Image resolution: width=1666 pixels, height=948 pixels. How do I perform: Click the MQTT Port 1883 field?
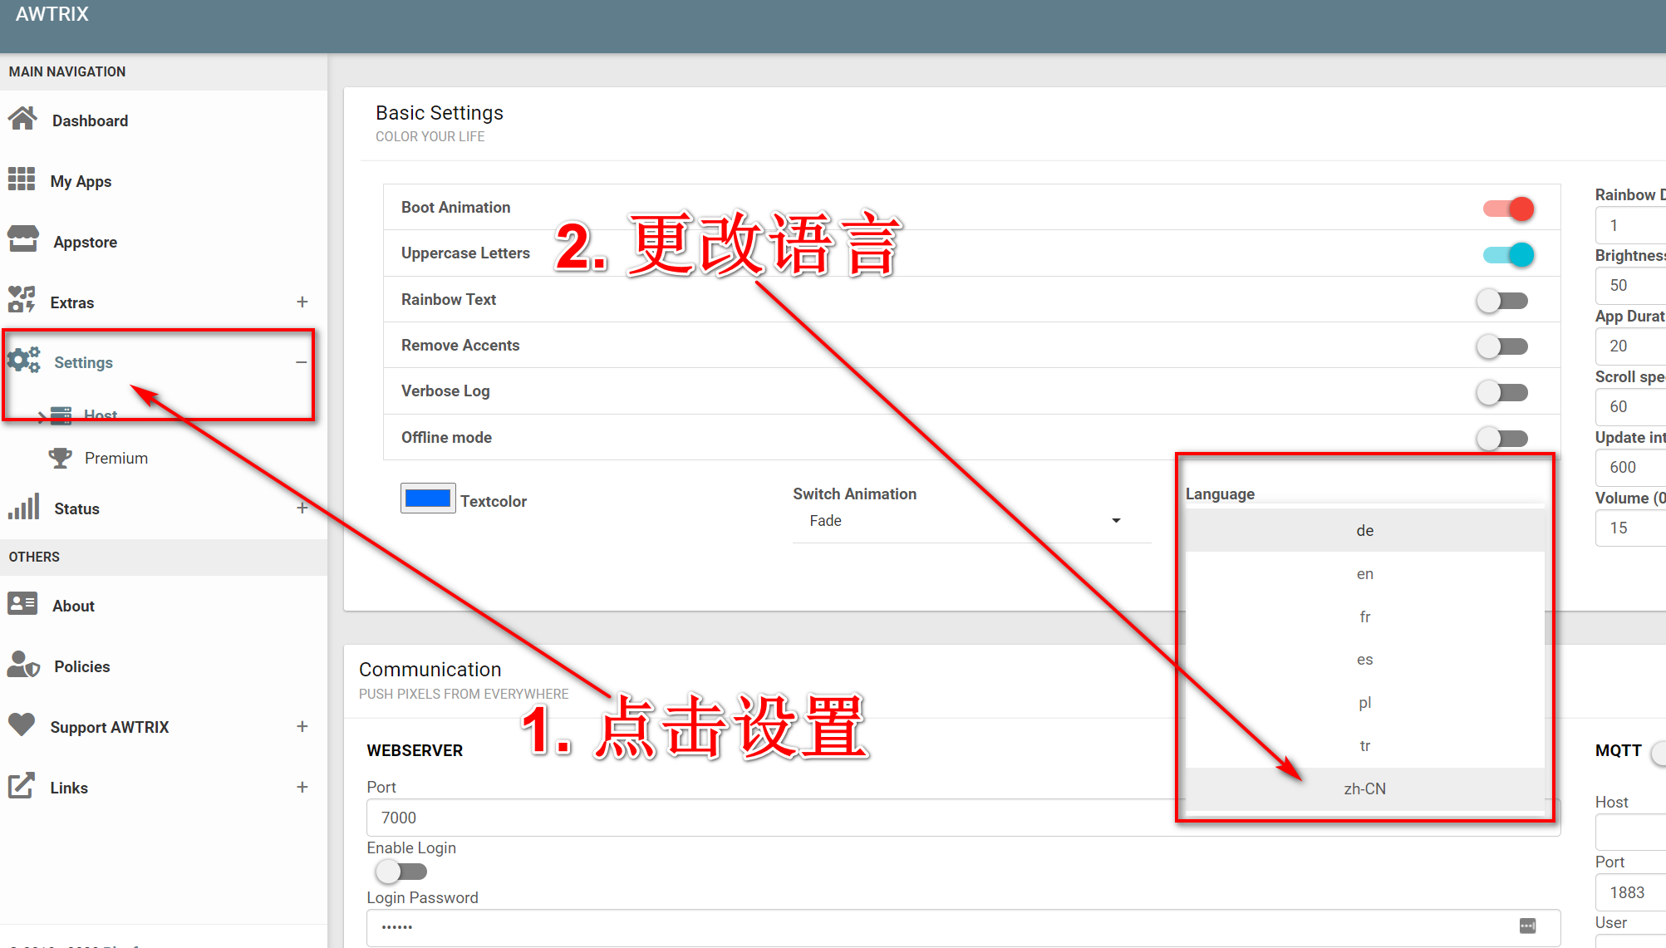pyautogui.click(x=1630, y=892)
